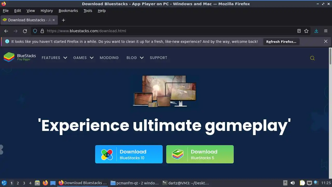The height and width of the screenshot is (187, 332).
Task: Click the info icon in the notification bar
Action: (x=7, y=41)
